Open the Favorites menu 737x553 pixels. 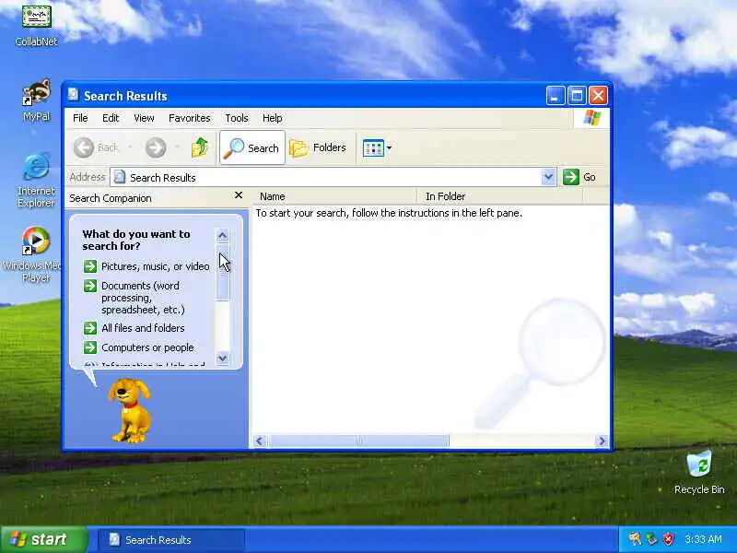(x=190, y=118)
